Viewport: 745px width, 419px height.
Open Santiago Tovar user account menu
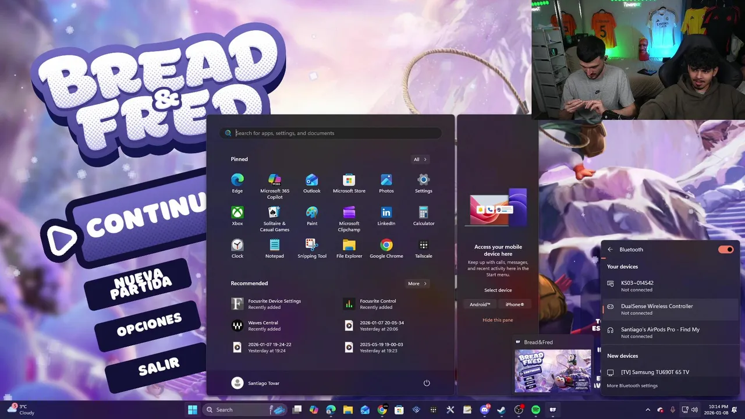pyautogui.click(x=254, y=383)
